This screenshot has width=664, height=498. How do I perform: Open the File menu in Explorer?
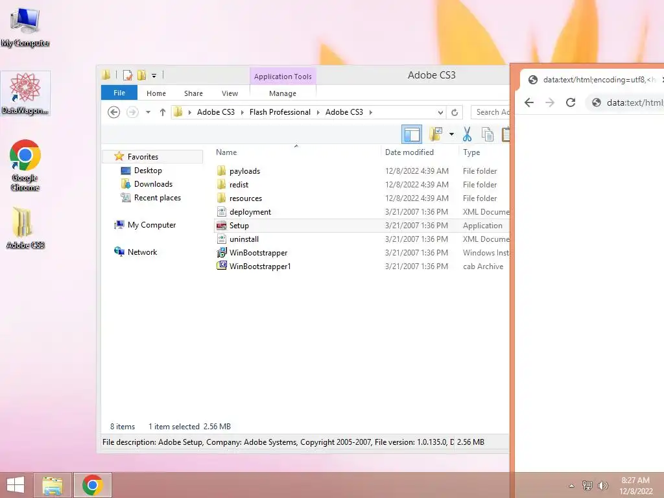coord(119,93)
